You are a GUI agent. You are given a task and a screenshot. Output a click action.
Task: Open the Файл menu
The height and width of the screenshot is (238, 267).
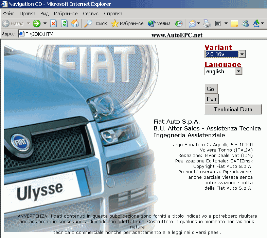tap(9, 14)
